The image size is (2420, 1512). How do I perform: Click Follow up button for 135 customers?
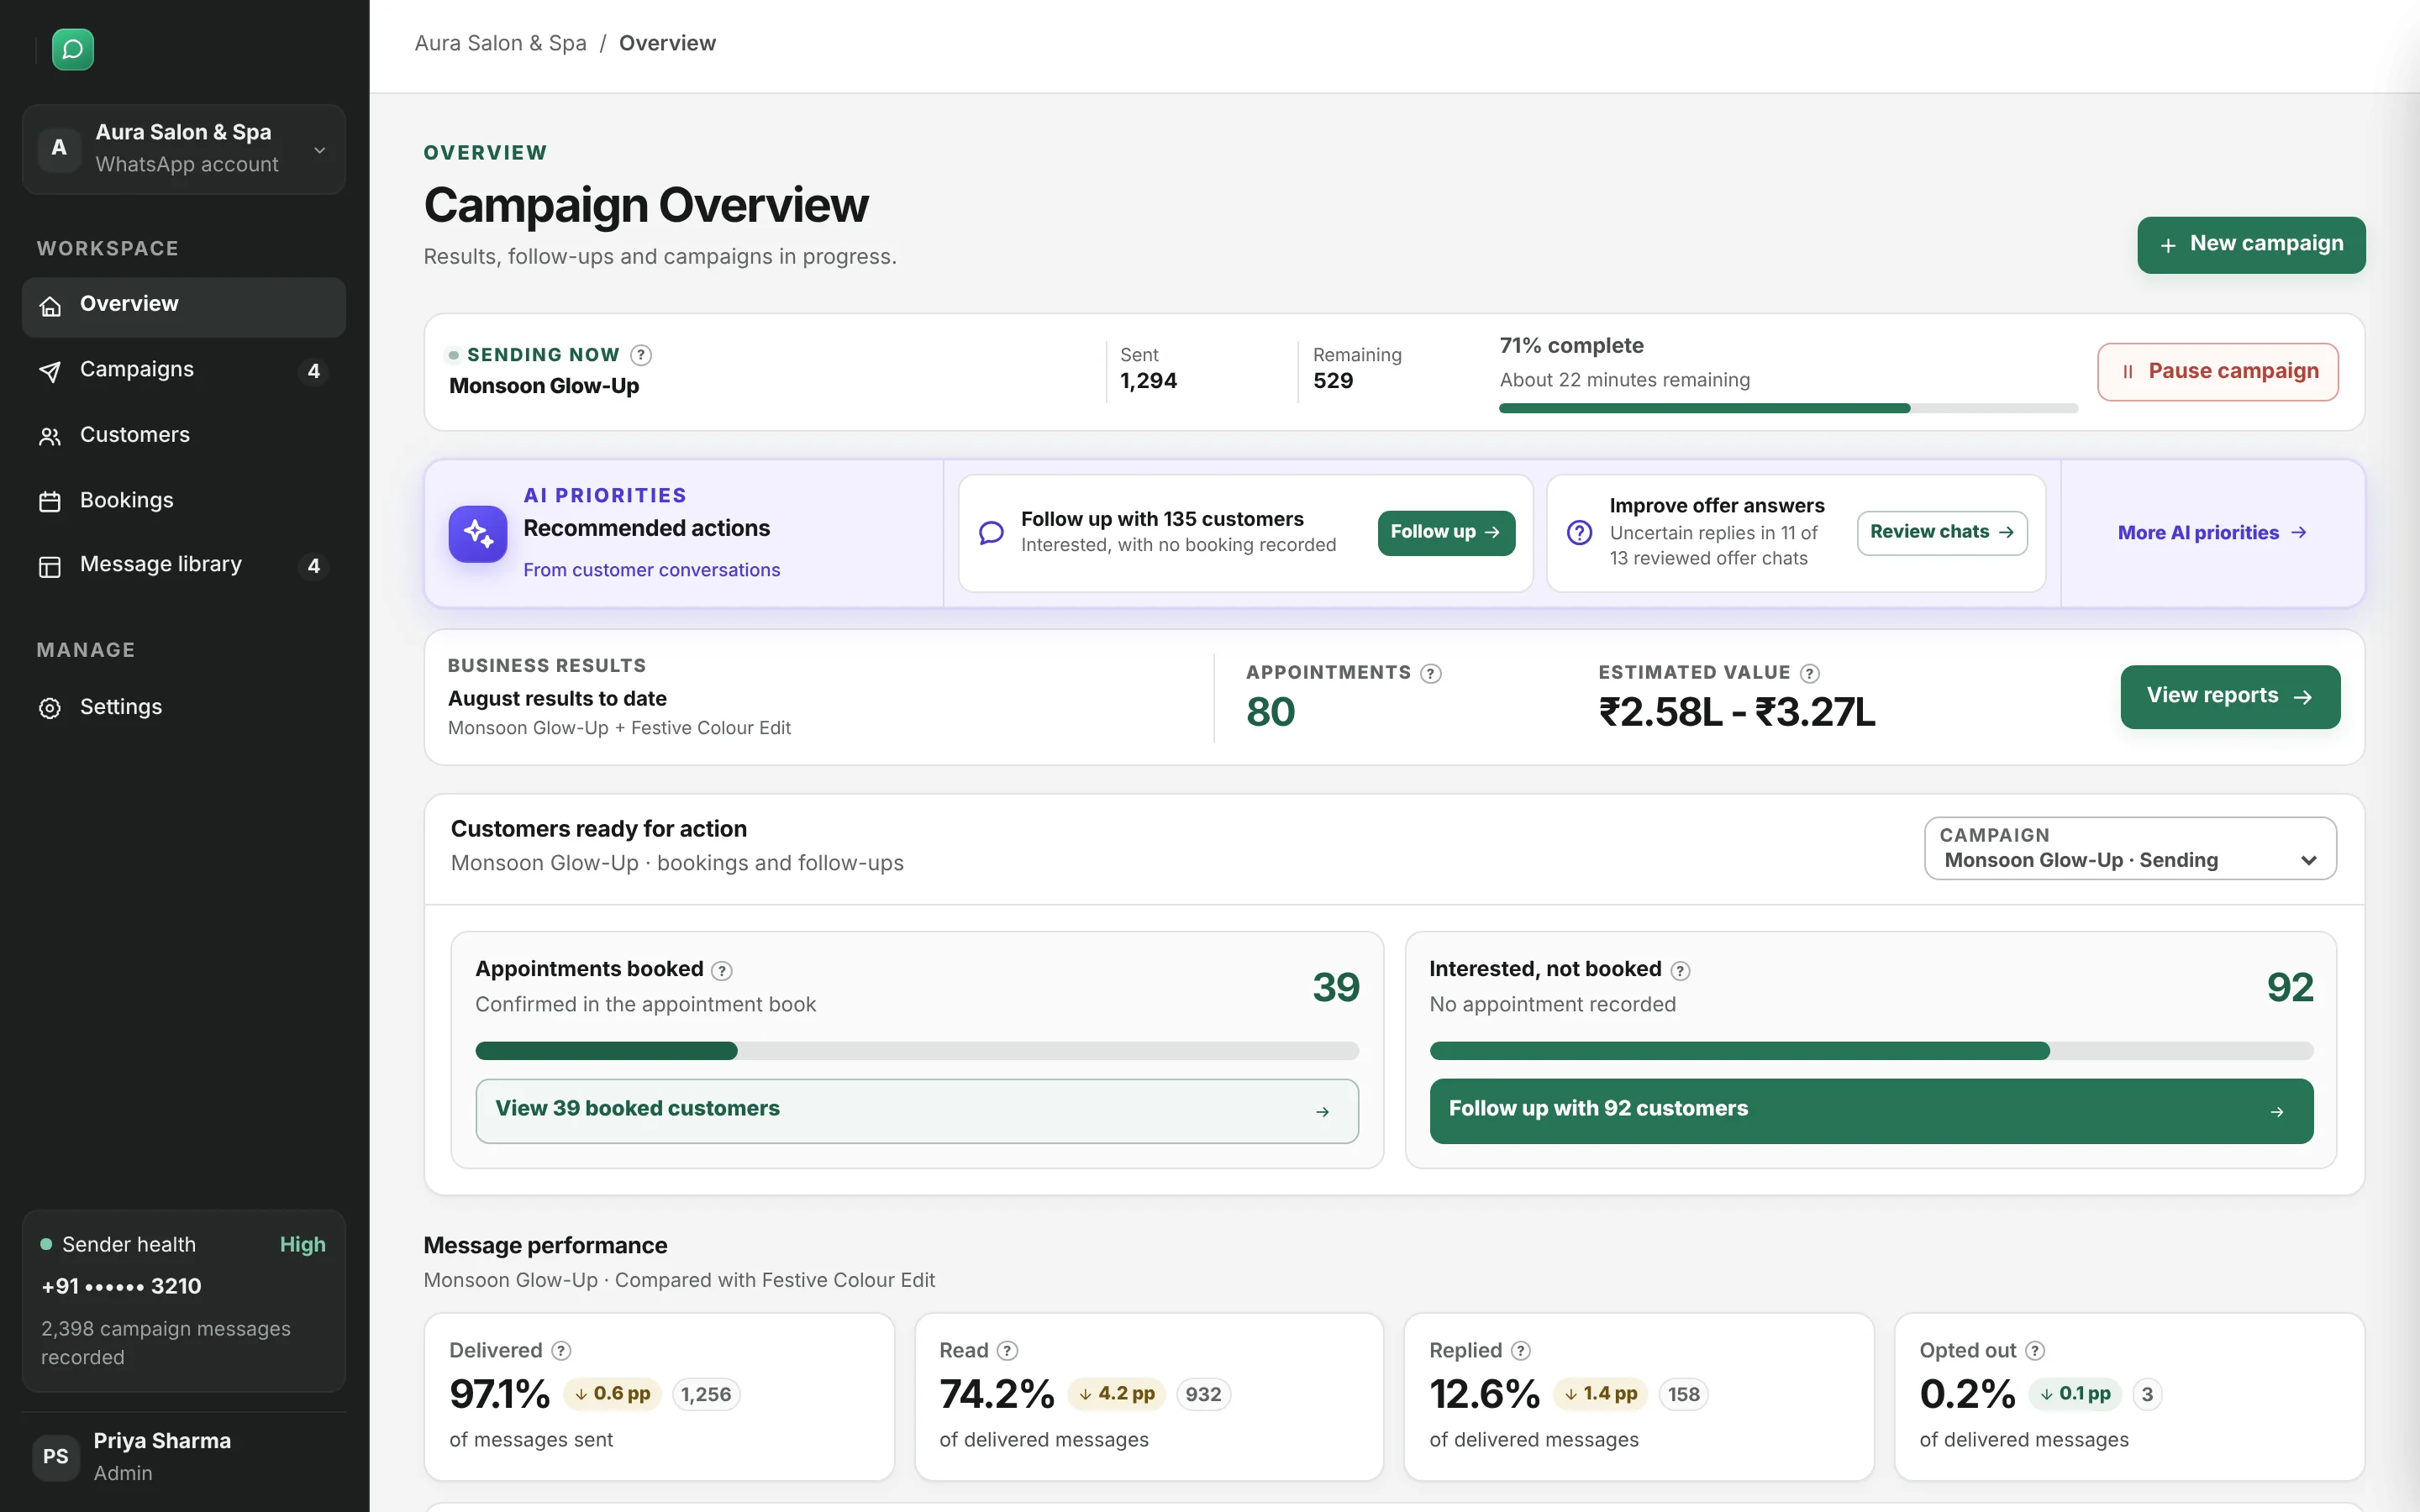[x=1446, y=533]
